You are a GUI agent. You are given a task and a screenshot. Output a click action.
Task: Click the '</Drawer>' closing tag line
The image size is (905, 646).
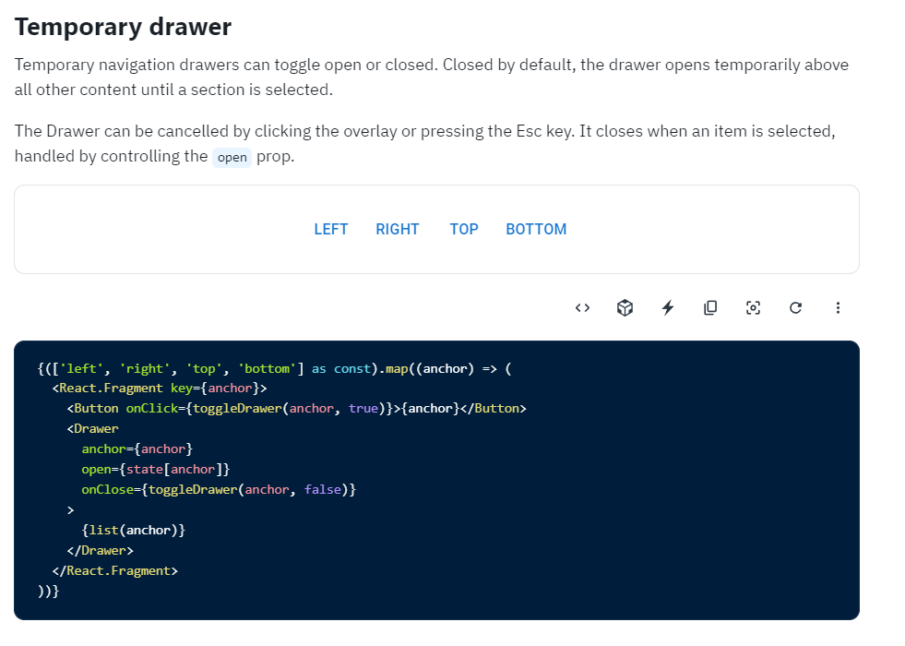pyautogui.click(x=100, y=551)
